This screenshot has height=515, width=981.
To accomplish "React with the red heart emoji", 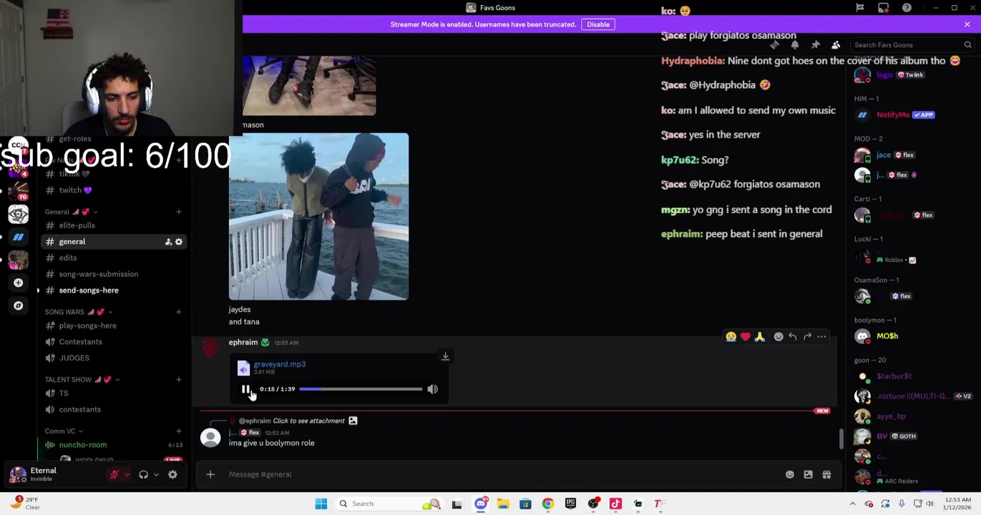I will pos(745,337).
